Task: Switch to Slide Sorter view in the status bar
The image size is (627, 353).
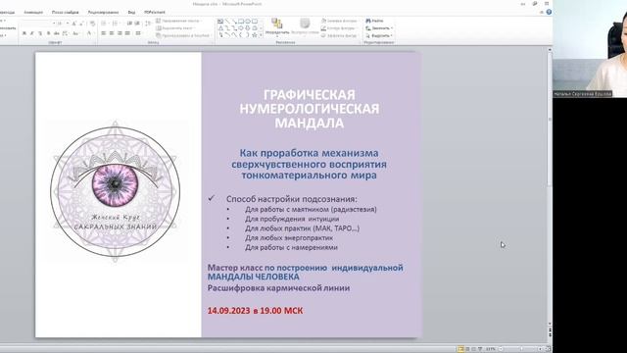Action: point(467,349)
